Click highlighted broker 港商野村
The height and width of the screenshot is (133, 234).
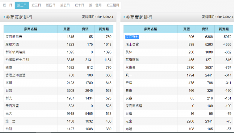(132, 37)
